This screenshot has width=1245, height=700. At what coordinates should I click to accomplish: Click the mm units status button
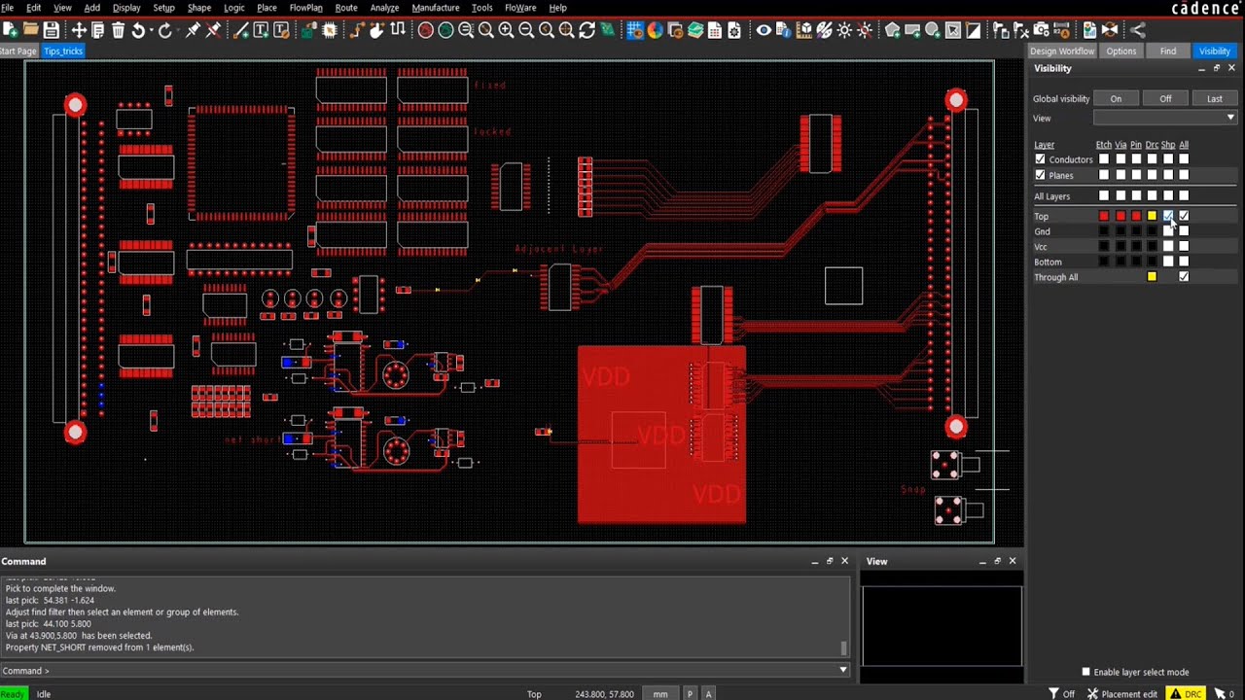pos(660,694)
